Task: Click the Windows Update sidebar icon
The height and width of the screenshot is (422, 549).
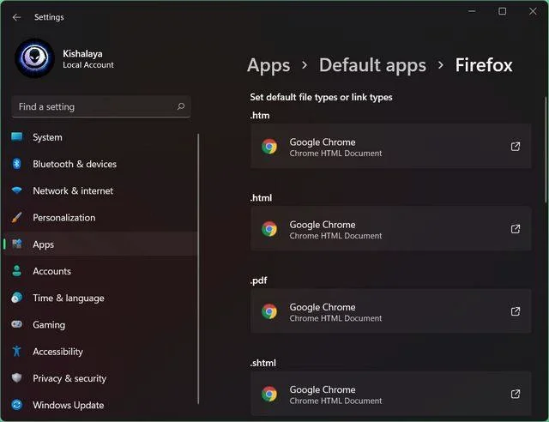Action: click(x=16, y=405)
